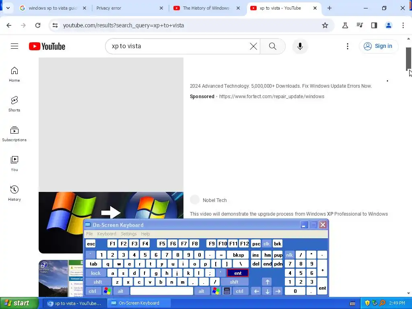Bookmark this page with the star icon
The height and width of the screenshot is (309, 412).
(325, 25)
